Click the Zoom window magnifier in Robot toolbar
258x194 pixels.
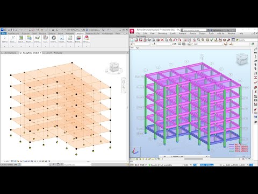[198, 40]
